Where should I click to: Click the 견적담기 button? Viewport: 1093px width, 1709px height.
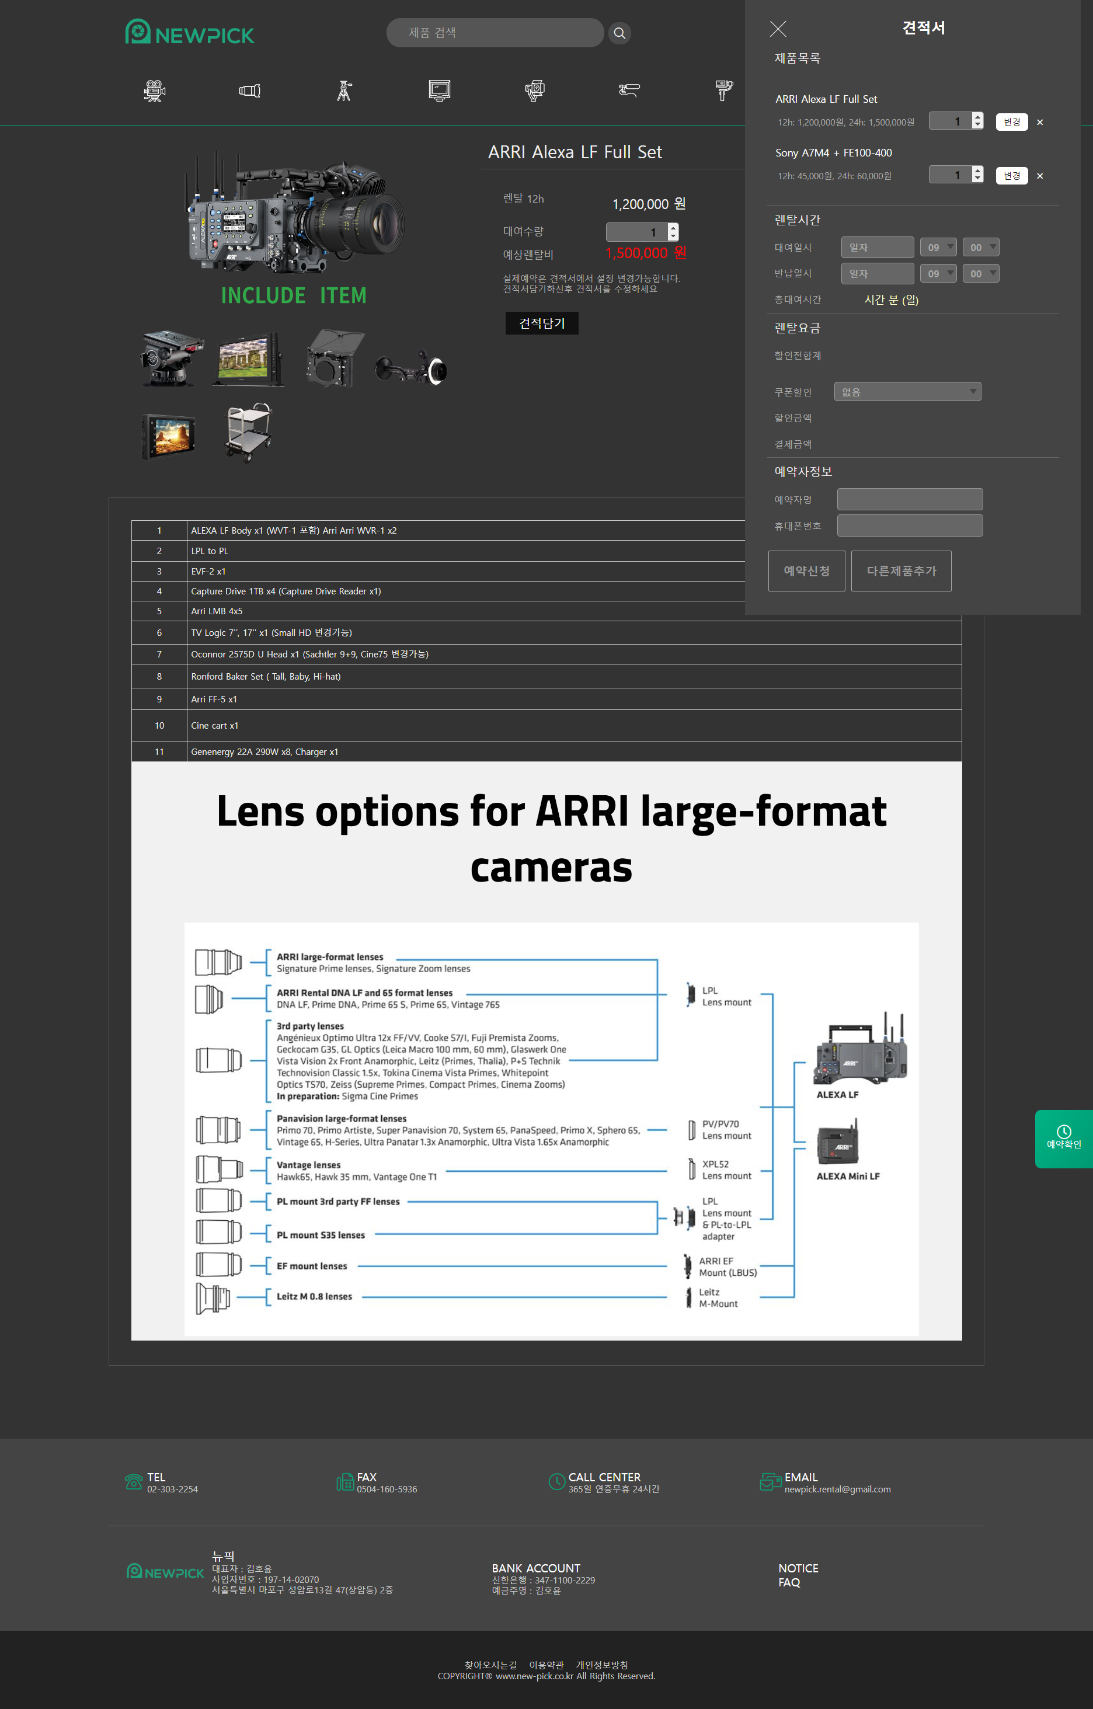(541, 323)
